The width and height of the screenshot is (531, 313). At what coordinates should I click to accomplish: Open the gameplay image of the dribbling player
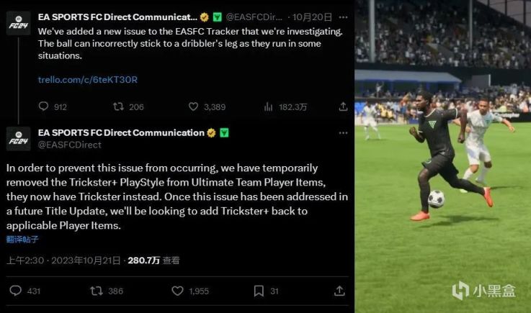coord(442,156)
